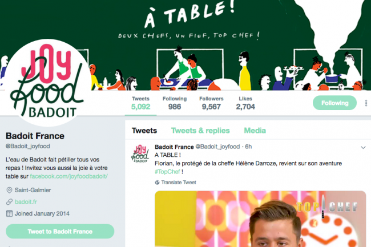
Task: Select the Tweets tab in the timeline
Action: [144, 131]
